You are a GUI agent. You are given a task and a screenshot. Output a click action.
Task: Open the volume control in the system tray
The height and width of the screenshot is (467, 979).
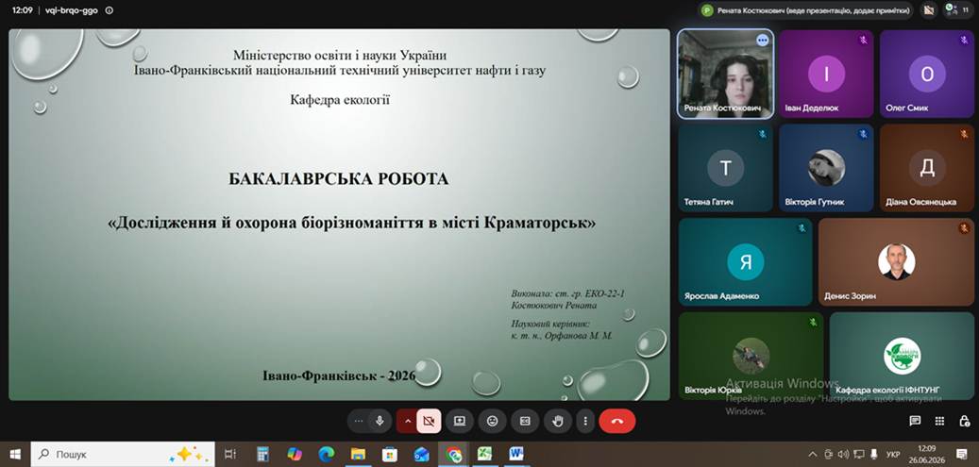pos(843,455)
